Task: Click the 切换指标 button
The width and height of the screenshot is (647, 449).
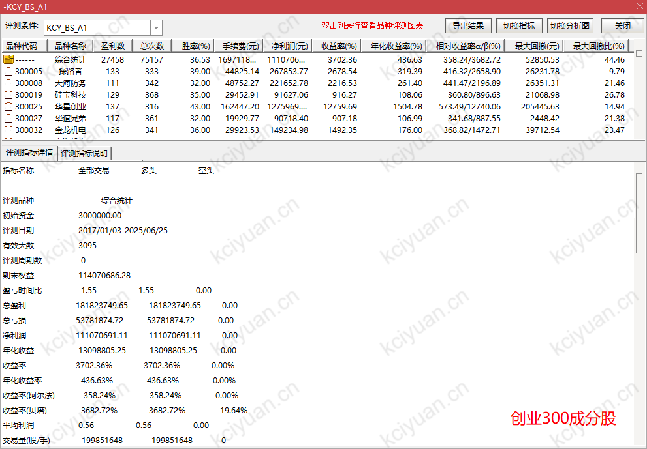Action: pyautogui.click(x=519, y=25)
